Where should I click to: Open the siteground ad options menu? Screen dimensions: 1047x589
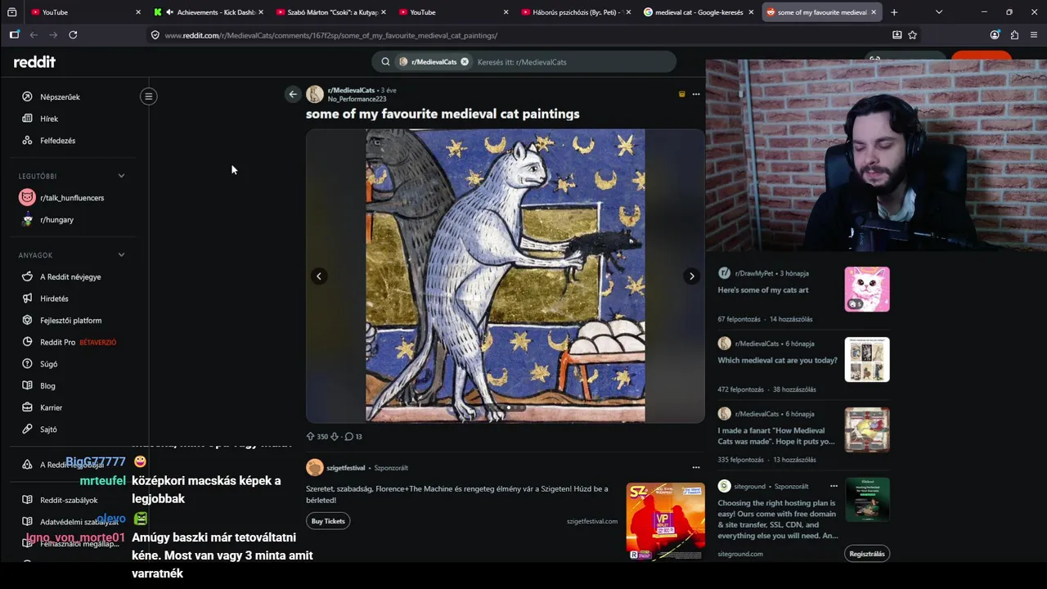834,486
